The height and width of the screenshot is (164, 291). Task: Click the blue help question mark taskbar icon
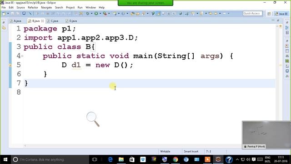pyautogui.click(x=229, y=159)
